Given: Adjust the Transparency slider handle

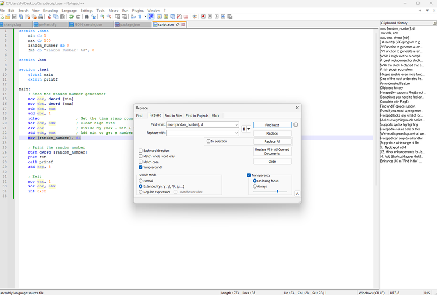Looking at the screenshot, I should click(277, 192).
